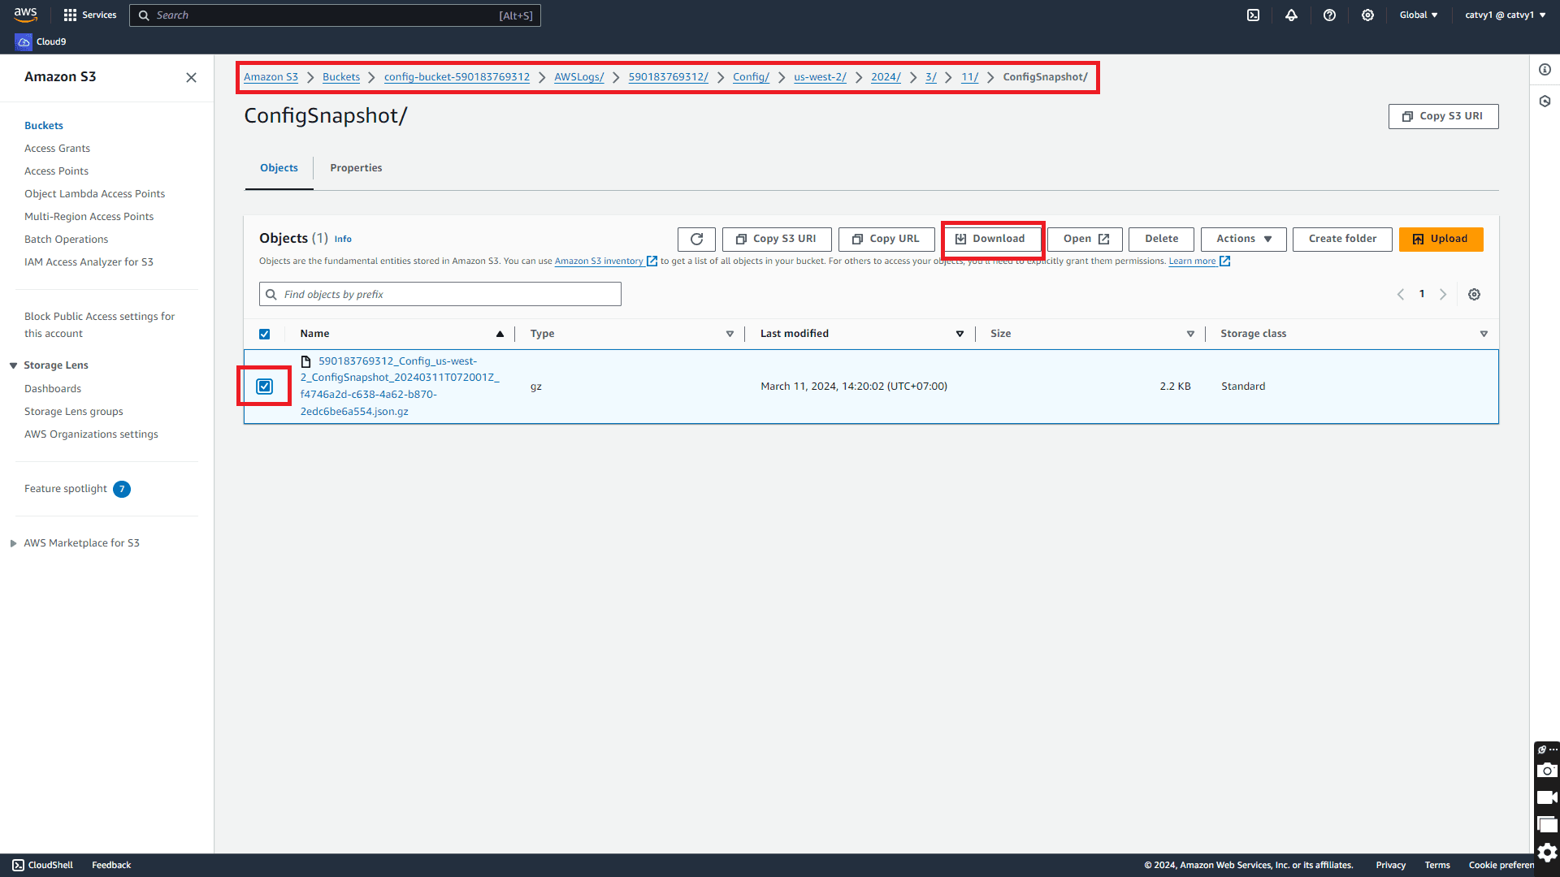Open the info panel icon on right edge

point(1545,70)
